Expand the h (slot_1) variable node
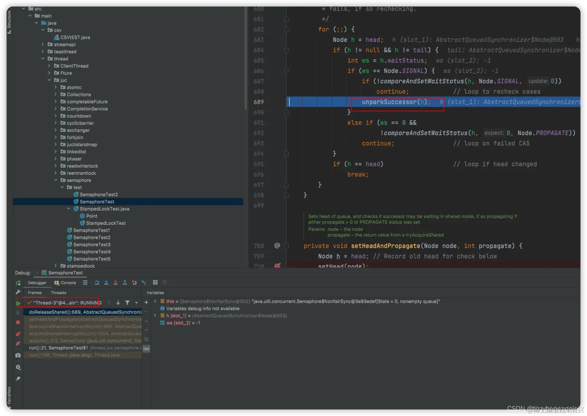The height and width of the screenshot is (416, 587). tap(155, 316)
